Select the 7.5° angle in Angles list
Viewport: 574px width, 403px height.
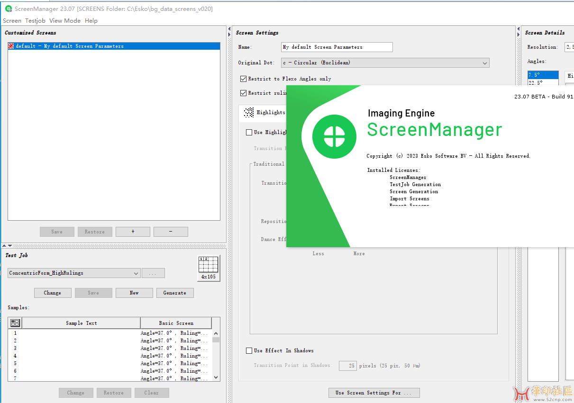pyautogui.click(x=543, y=75)
